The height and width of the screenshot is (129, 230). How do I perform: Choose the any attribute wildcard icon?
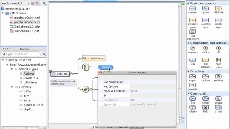[x=206, y=60]
